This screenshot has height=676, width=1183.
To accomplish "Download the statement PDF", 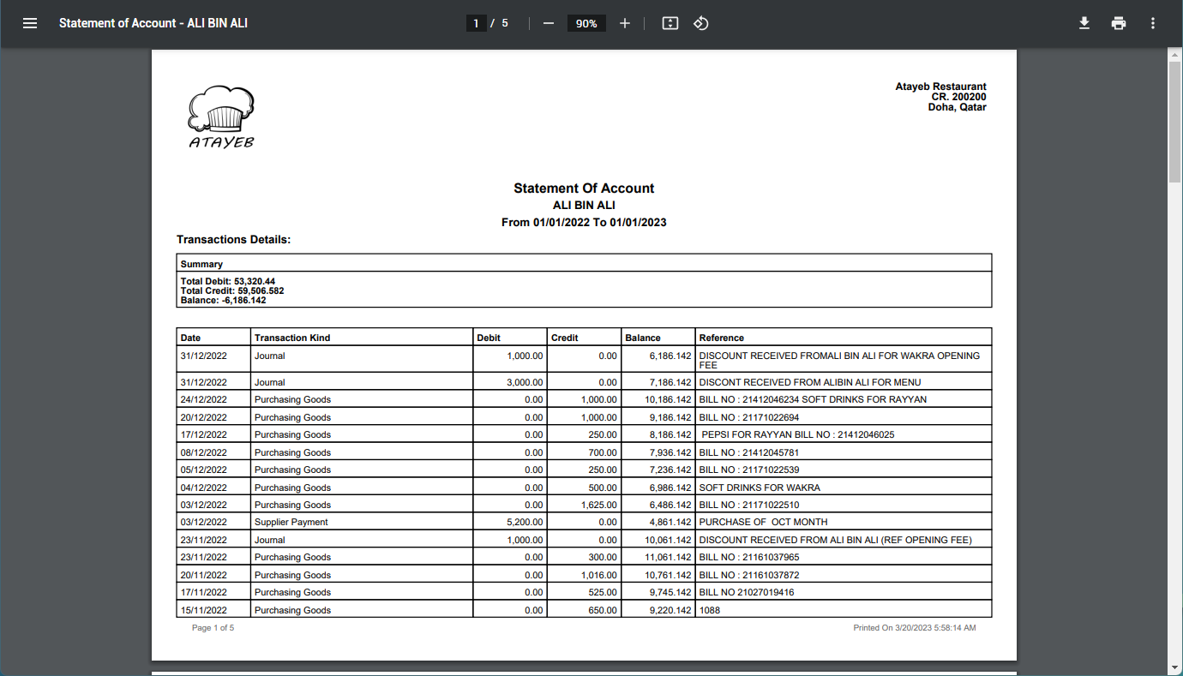I will tap(1084, 23).
